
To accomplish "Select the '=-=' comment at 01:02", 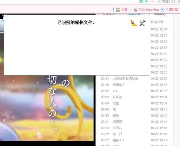I will [134, 91].
